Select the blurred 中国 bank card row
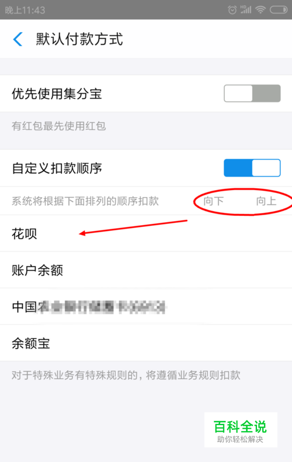 [x=146, y=306]
